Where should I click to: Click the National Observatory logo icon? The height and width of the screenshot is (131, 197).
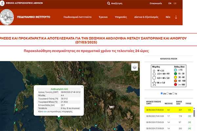tap(2, 3)
